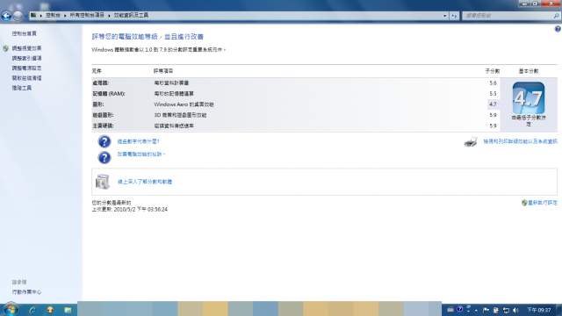The image size is (562, 316).
Task: Open 調整索引選項 in the sidebar
Action: coord(26,58)
